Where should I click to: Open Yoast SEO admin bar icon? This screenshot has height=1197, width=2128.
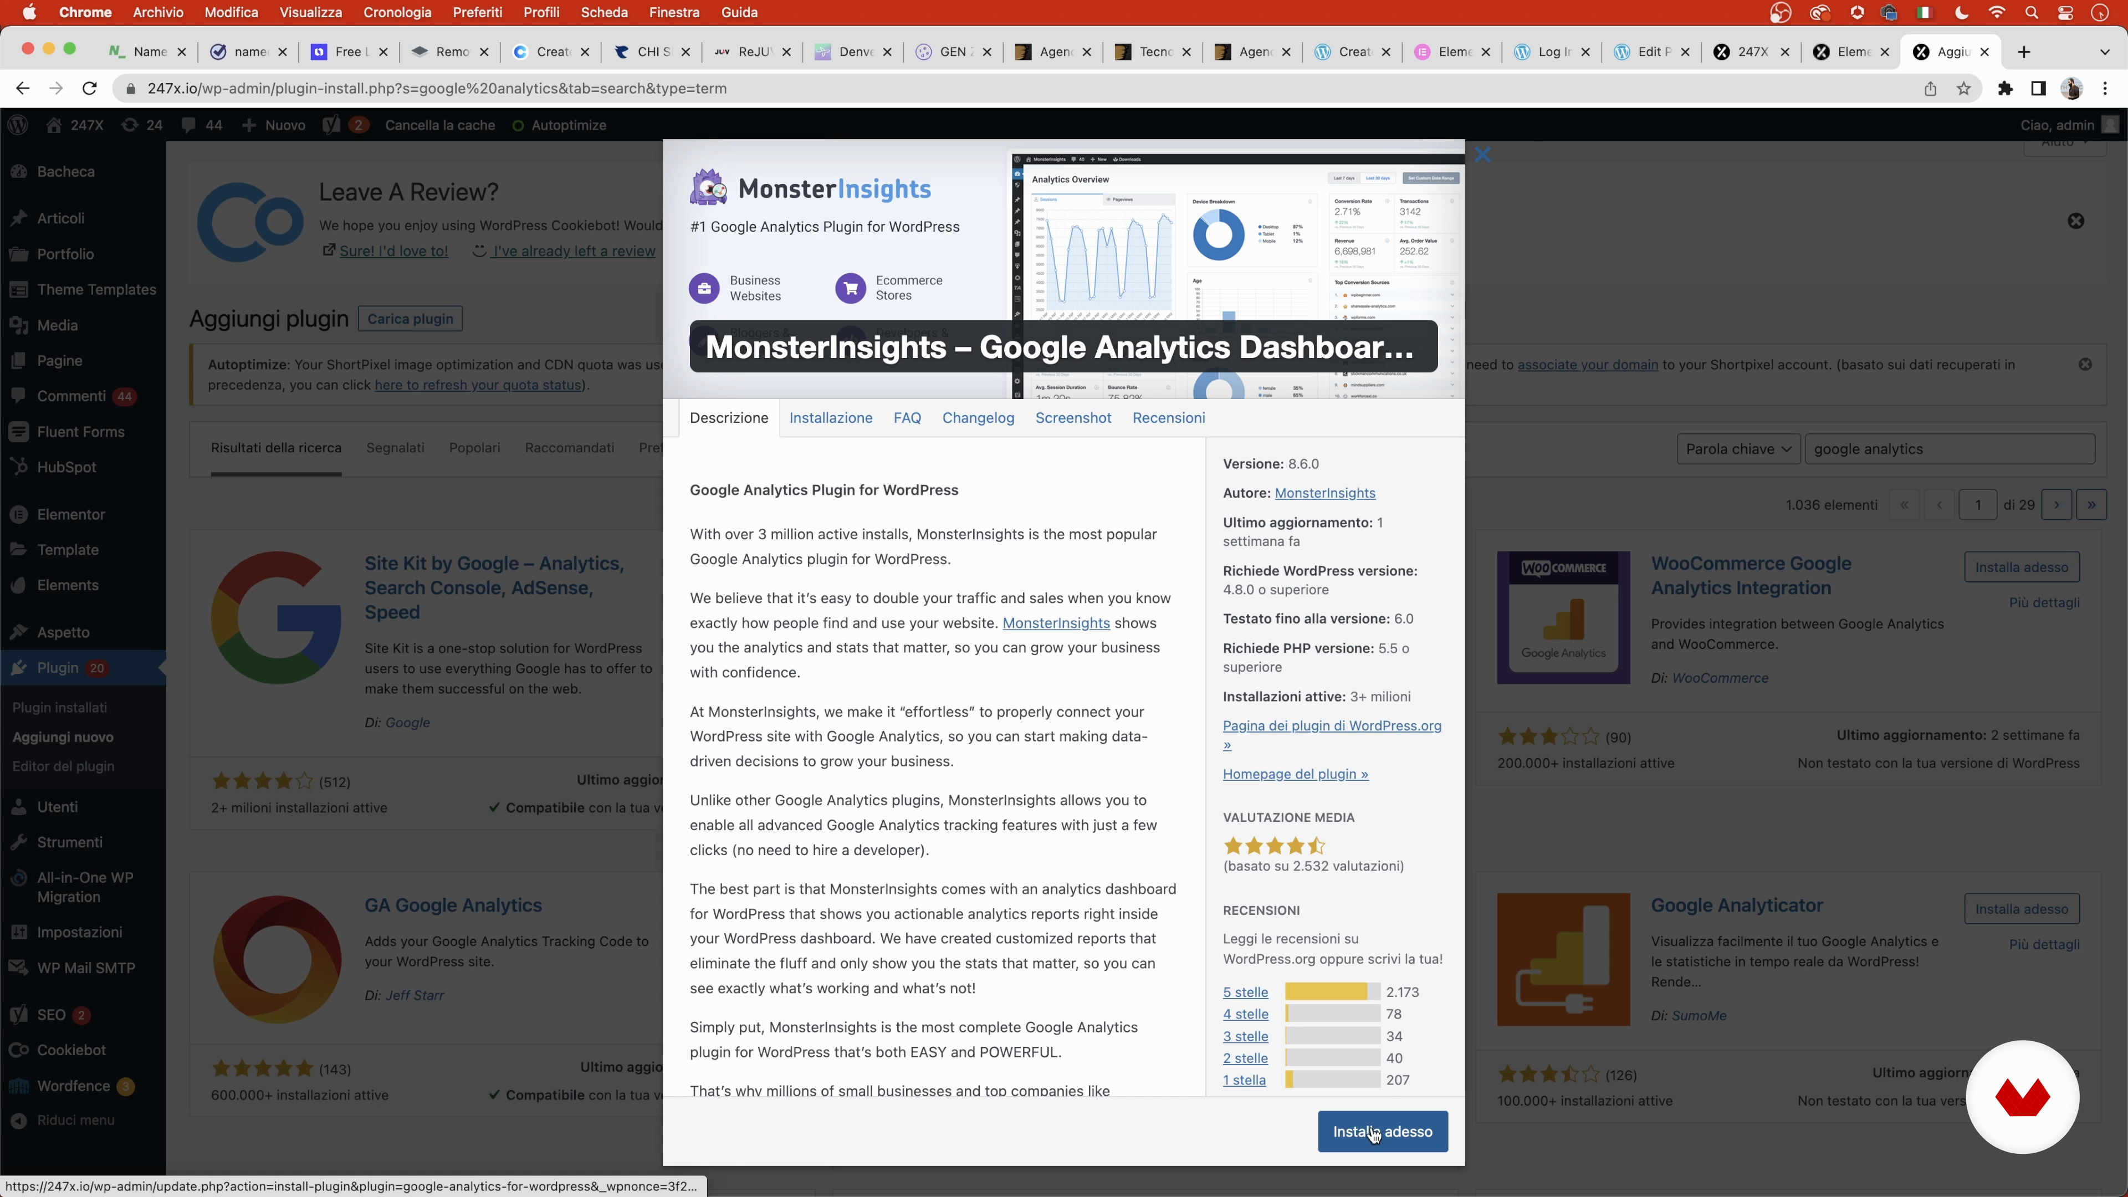(345, 125)
